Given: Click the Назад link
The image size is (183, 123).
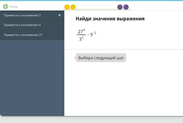Looking at the screenshot, I should pos(13,7).
